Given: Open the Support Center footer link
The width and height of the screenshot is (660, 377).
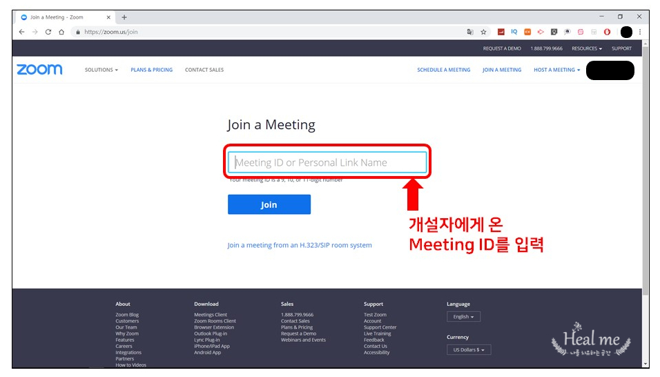Looking at the screenshot, I should (x=380, y=327).
